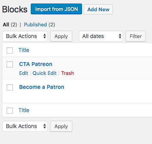Check the Become a Patron checkbox
This screenshot has width=152, height=144.
click(10, 87)
